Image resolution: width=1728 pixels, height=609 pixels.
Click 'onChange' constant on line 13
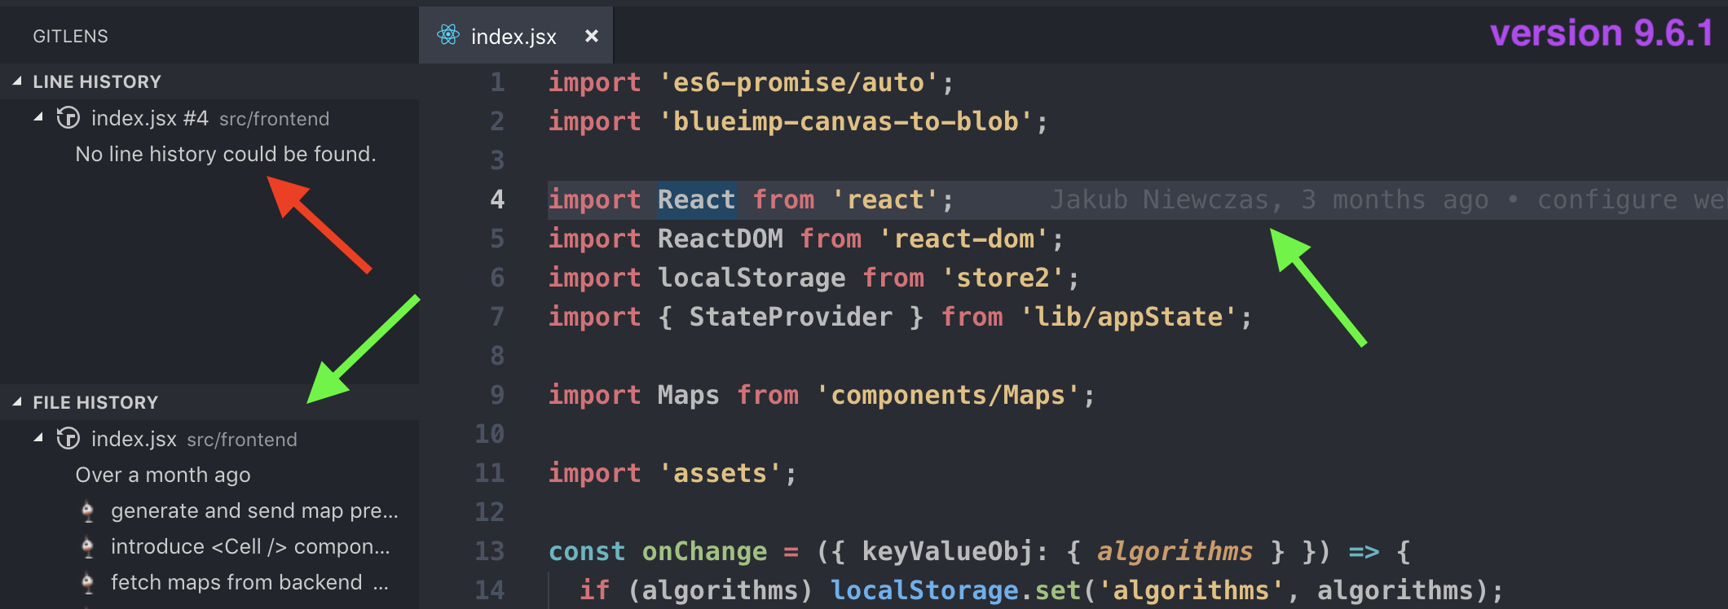(705, 551)
